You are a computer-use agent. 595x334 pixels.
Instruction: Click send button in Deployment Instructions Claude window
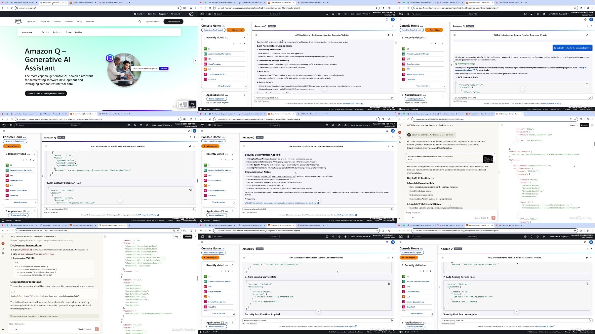click(97, 329)
